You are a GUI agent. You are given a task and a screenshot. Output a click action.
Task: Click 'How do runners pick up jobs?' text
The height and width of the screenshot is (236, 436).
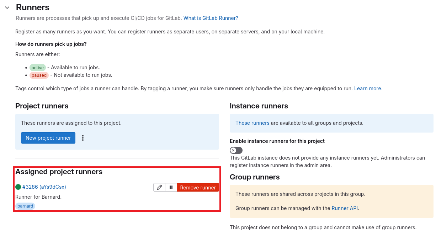point(51,44)
